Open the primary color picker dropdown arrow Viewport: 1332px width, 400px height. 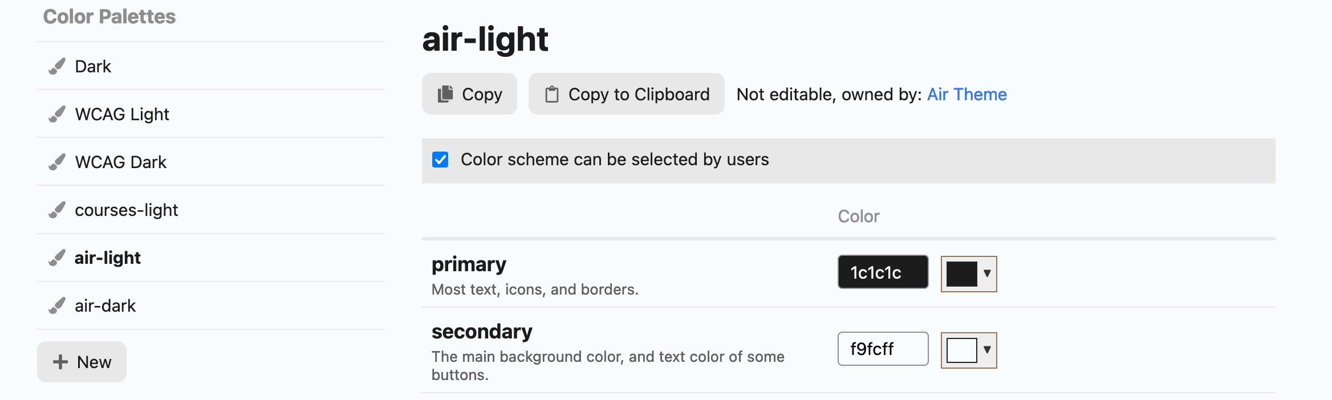click(987, 274)
